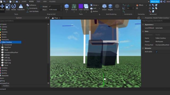Enable the Move snap checkbox

click(41, 10)
